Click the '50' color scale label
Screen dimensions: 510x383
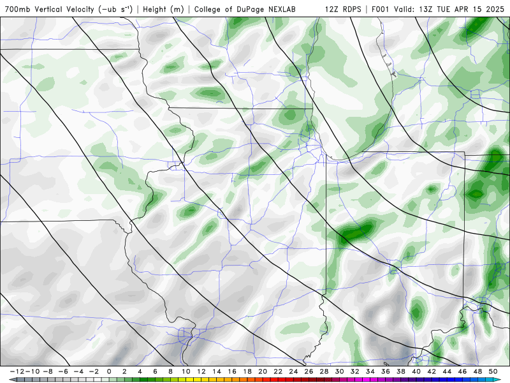click(x=493, y=372)
